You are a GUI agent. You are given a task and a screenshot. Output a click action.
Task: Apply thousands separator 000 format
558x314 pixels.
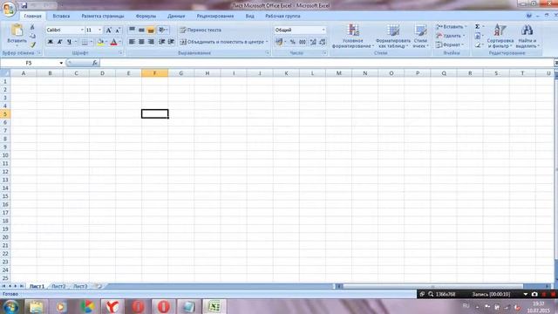[x=303, y=42]
